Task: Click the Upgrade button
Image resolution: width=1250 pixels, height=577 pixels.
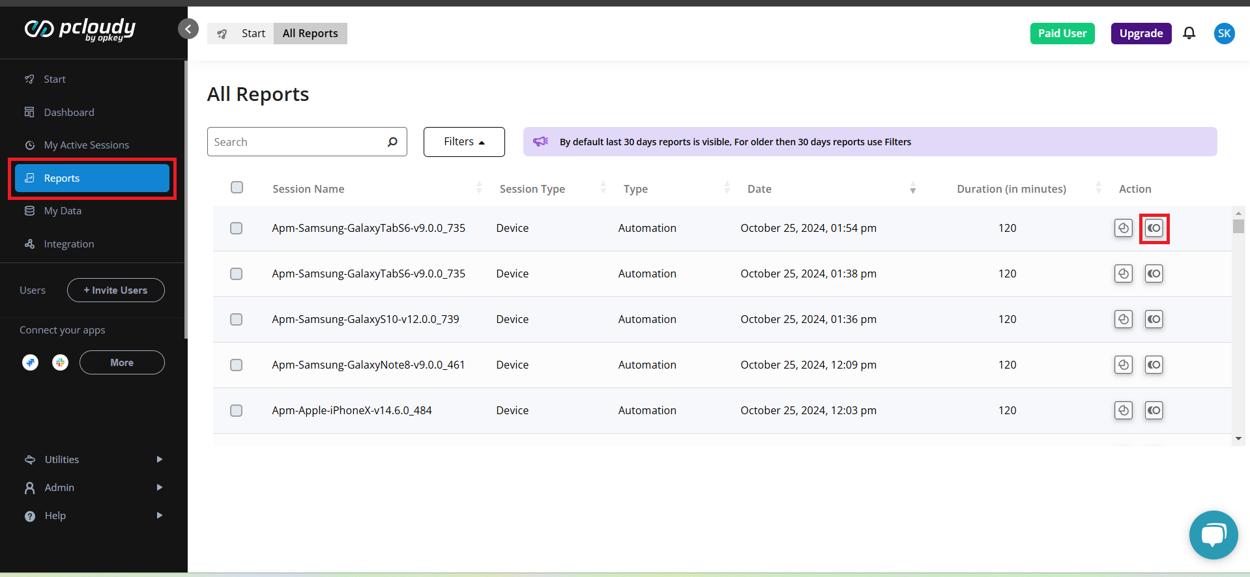Action: pos(1141,33)
